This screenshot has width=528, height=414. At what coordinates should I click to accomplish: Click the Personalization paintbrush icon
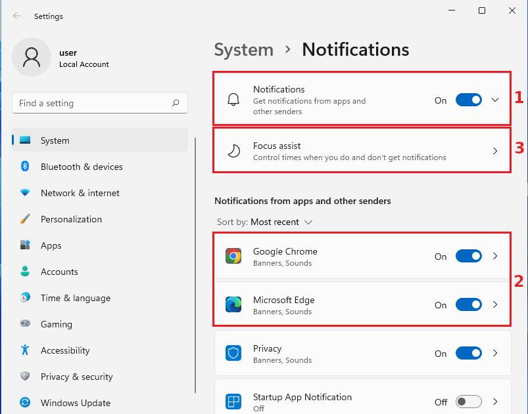click(25, 218)
